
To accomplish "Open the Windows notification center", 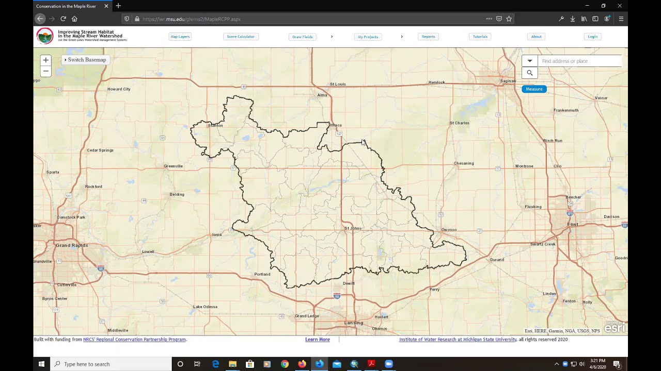I will 617,364.
